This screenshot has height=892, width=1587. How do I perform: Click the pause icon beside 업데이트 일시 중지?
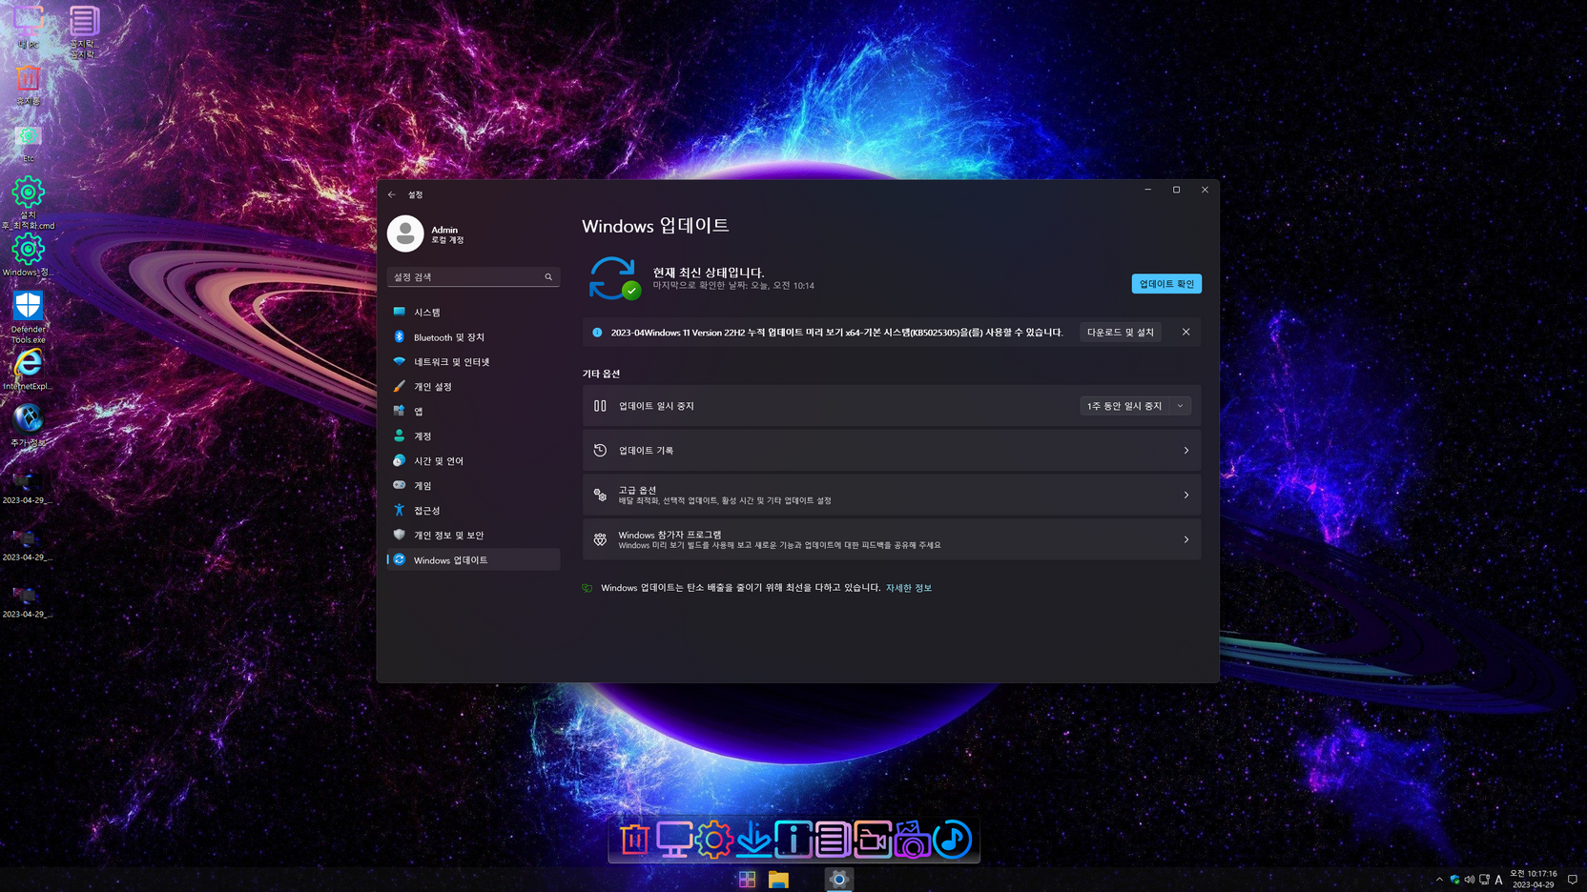[x=600, y=406]
